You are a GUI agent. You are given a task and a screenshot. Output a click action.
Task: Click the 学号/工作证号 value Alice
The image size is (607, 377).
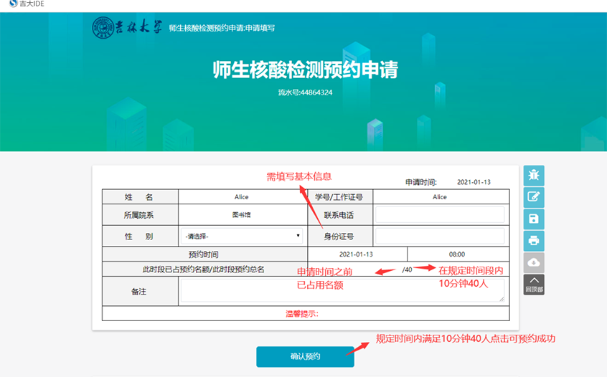pyautogui.click(x=440, y=197)
